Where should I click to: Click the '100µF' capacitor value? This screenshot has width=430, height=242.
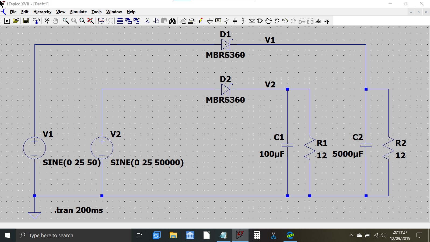[x=272, y=154]
